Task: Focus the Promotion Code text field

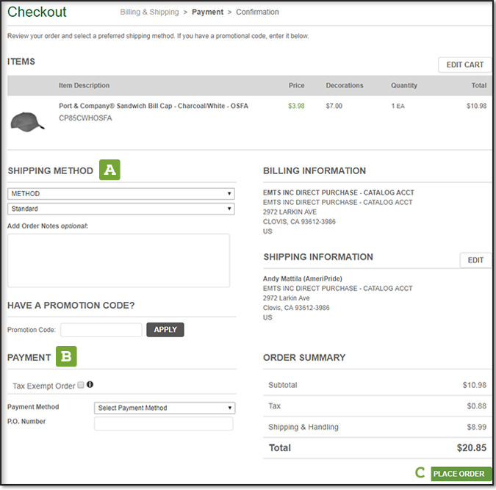Action: pos(101,330)
